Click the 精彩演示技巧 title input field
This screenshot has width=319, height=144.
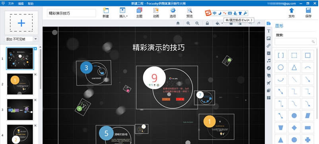tap(72, 13)
